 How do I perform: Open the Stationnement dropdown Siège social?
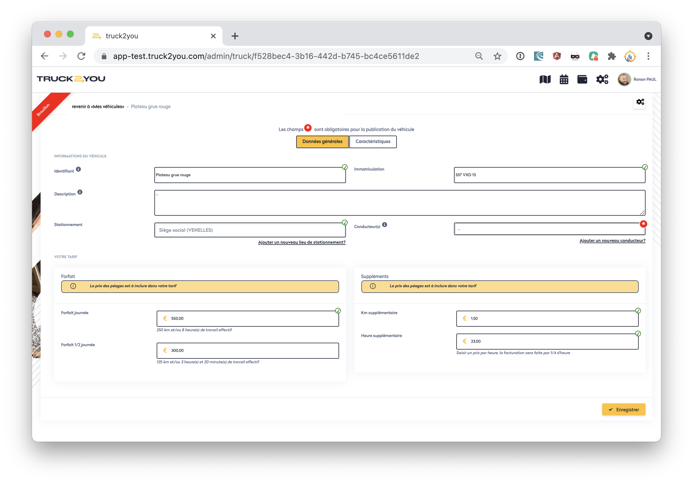pos(250,230)
